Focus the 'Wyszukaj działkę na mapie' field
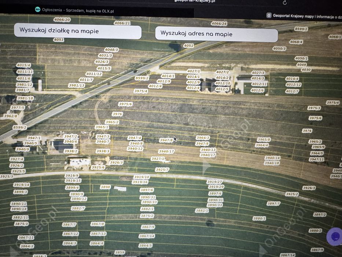 pyautogui.click(x=78, y=31)
